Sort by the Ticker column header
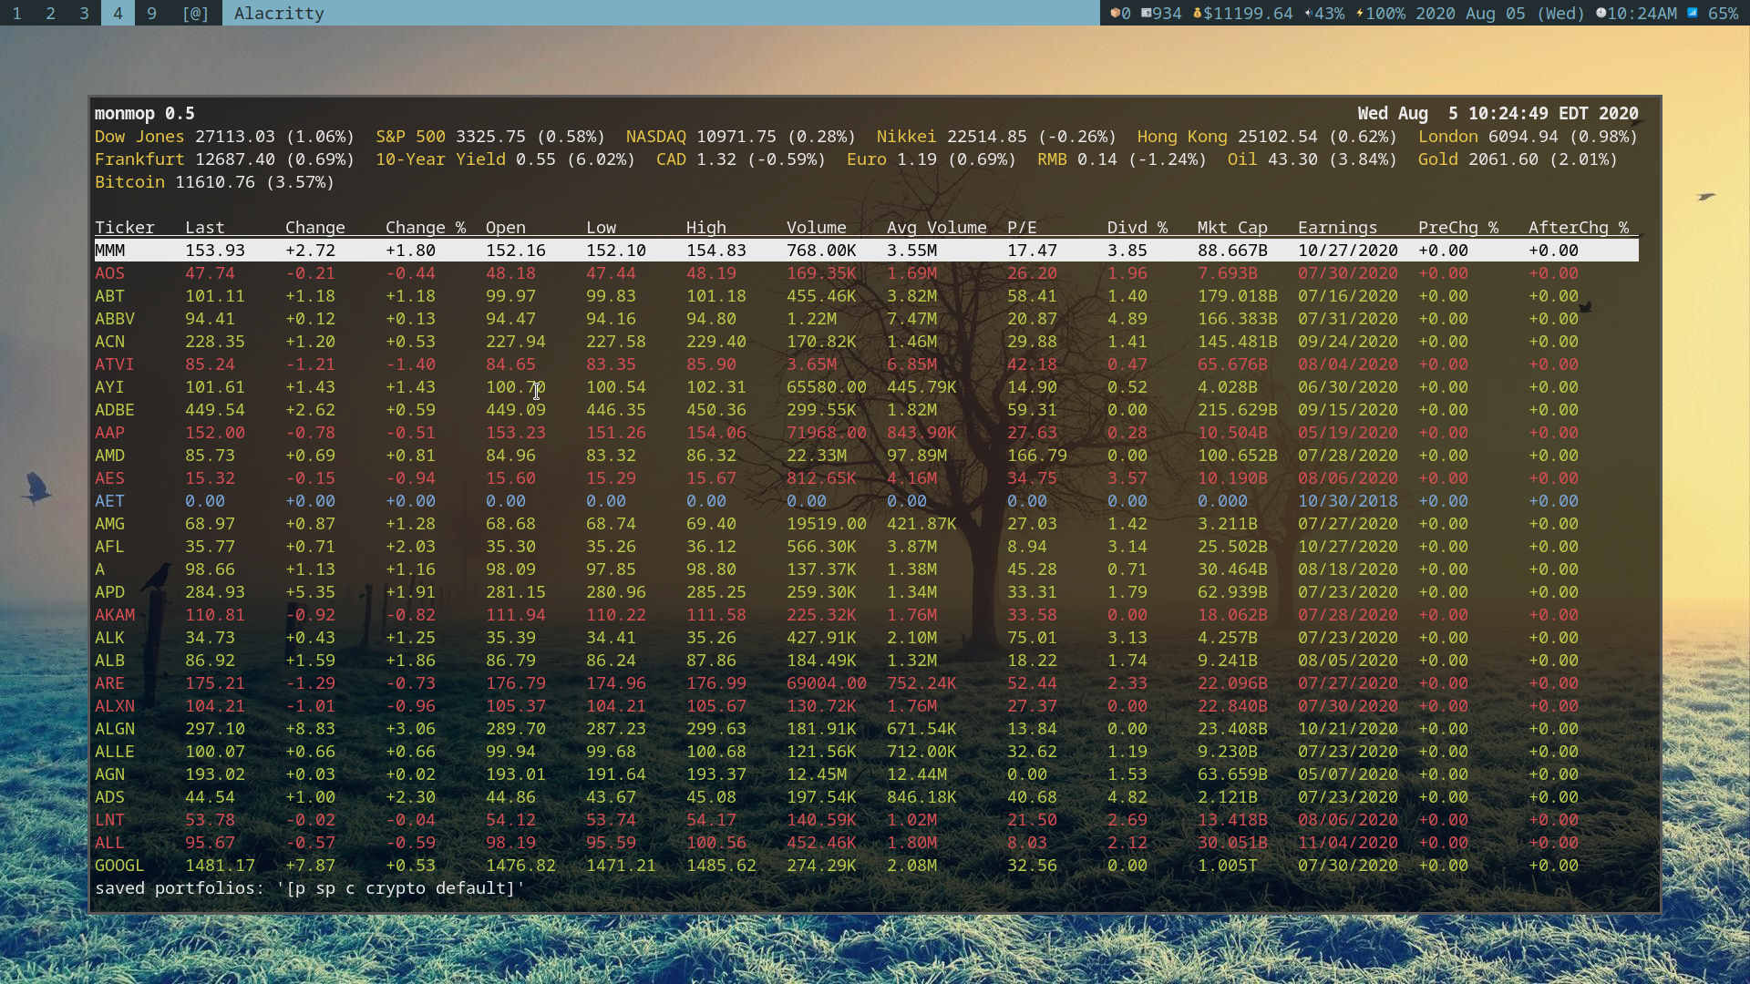 (125, 227)
